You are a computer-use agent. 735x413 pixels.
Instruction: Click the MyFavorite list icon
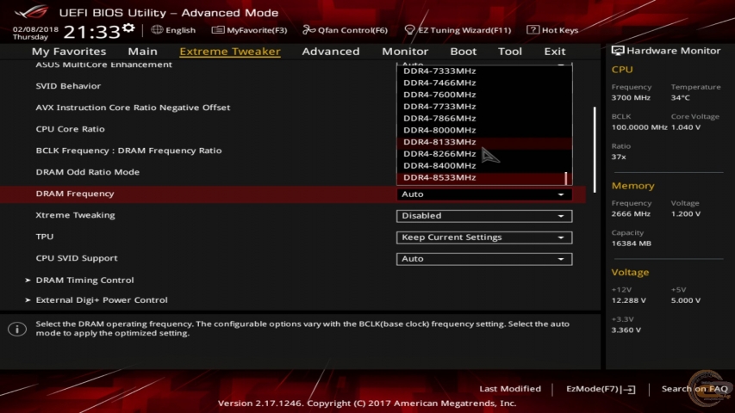(217, 30)
